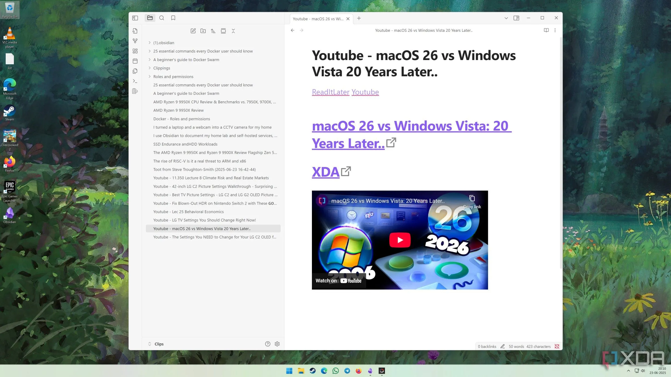671x377 pixels.
Task: Expand the Clippings folder
Action: [x=150, y=68]
